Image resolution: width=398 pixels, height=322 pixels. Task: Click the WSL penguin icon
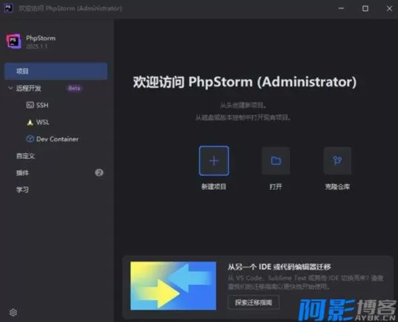tap(30, 122)
